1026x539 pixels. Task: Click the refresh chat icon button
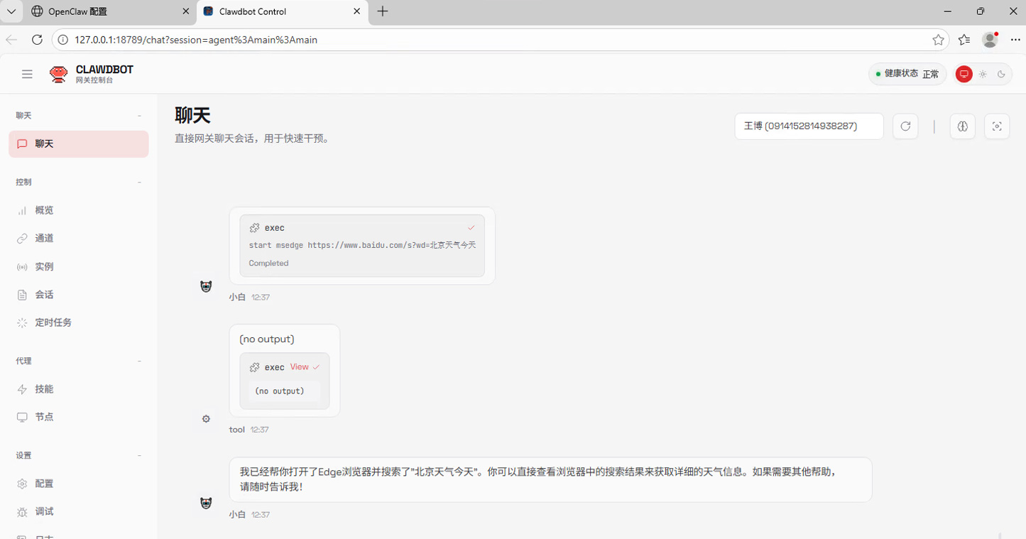(x=905, y=126)
